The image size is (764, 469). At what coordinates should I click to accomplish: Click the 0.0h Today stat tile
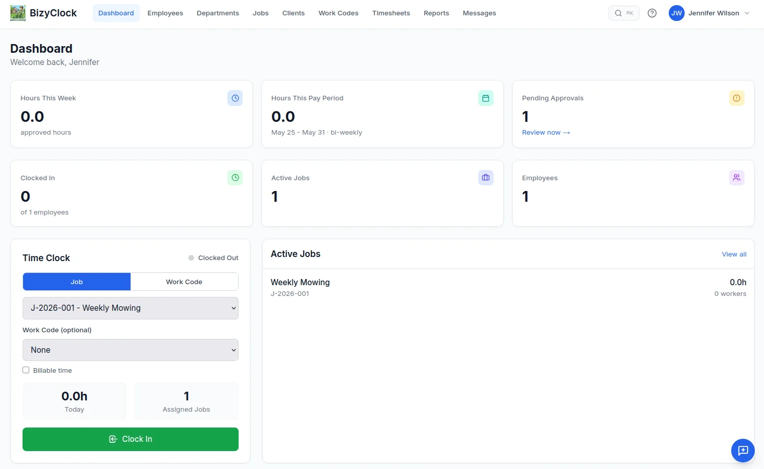tap(74, 401)
